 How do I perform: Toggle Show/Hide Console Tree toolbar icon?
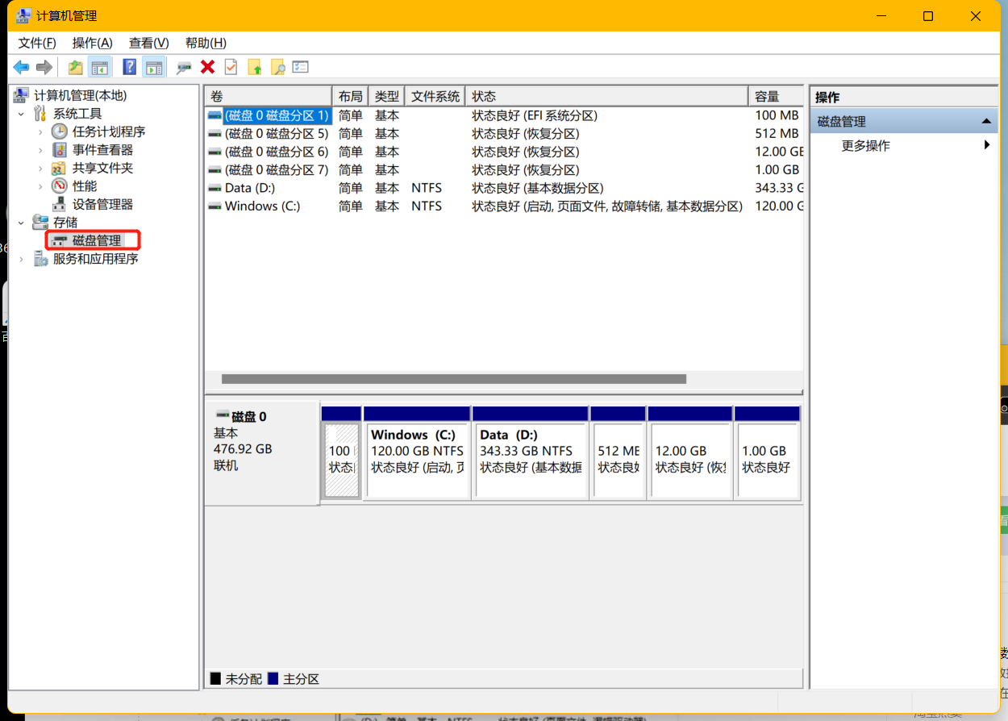point(99,68)
